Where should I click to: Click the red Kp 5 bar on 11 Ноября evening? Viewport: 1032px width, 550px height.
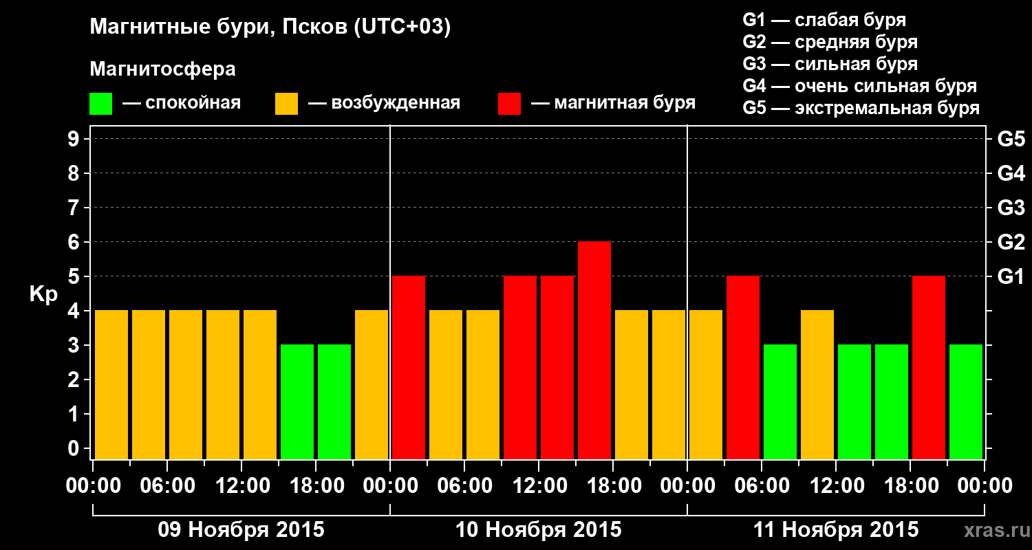pos(929,367)
